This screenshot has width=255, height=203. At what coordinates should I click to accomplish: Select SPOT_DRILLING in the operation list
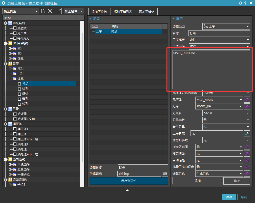[185, 53]
